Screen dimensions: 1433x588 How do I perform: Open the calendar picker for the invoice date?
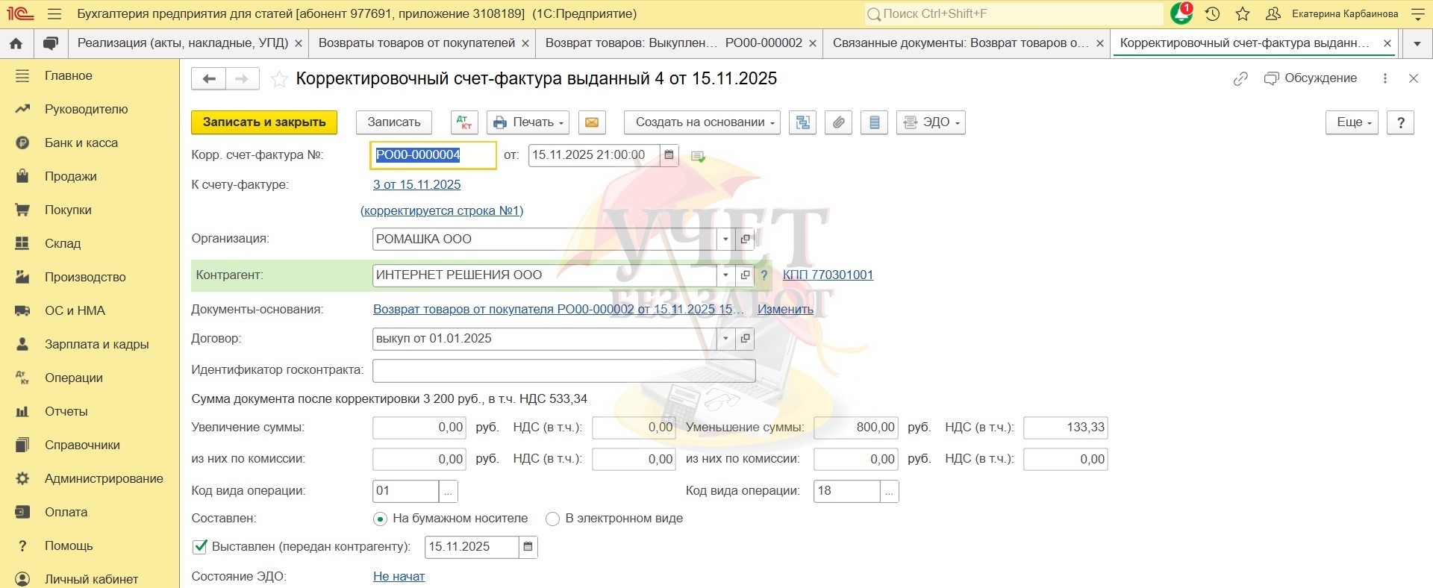(669, 155)
